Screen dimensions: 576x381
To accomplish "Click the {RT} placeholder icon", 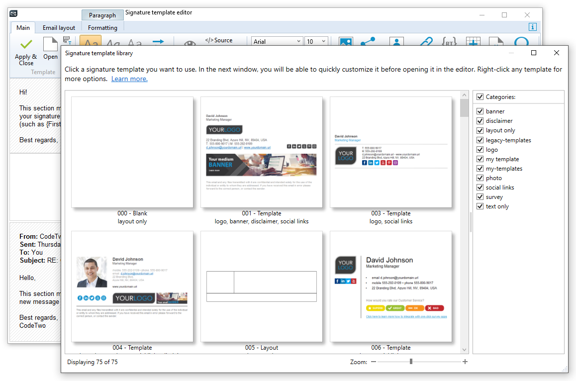I will pyautogui.click(x=449, y=41).
